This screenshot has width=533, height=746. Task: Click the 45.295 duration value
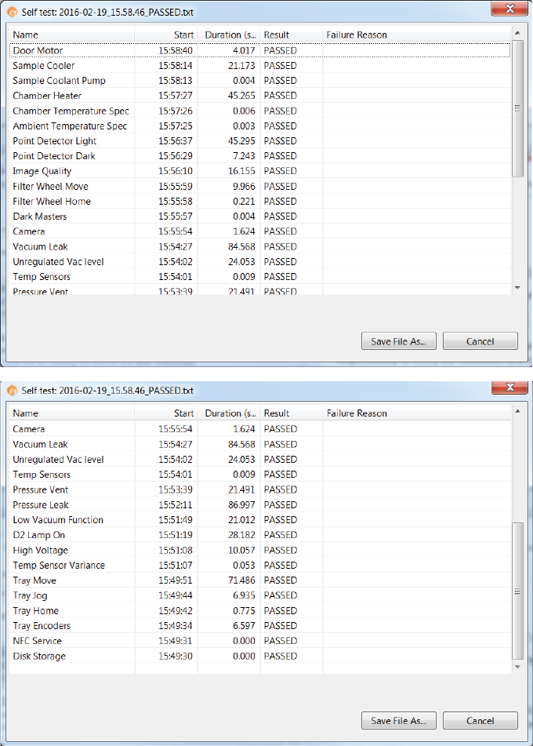[241, 141]
